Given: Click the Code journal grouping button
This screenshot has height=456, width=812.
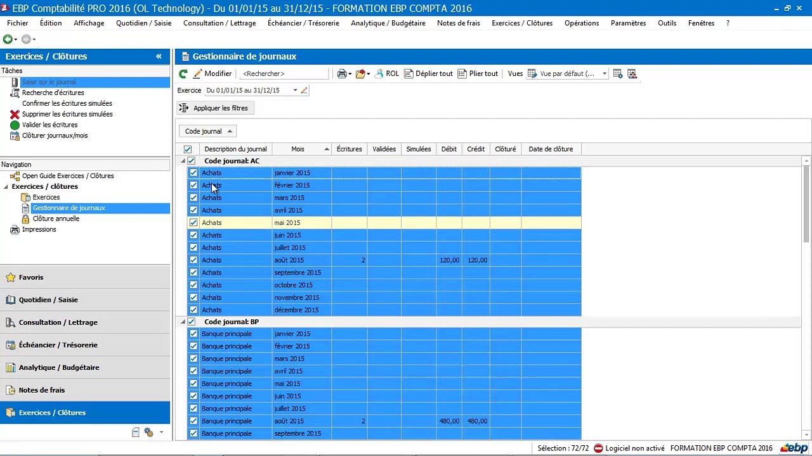Looking at the screenshot, I should tap(207, 131).
